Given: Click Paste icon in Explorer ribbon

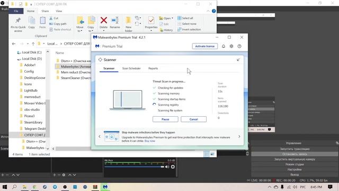Looking at the screenshot, I should [42, 21].
